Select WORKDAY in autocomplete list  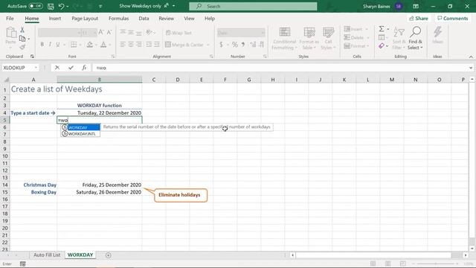(x=80, y=127)
